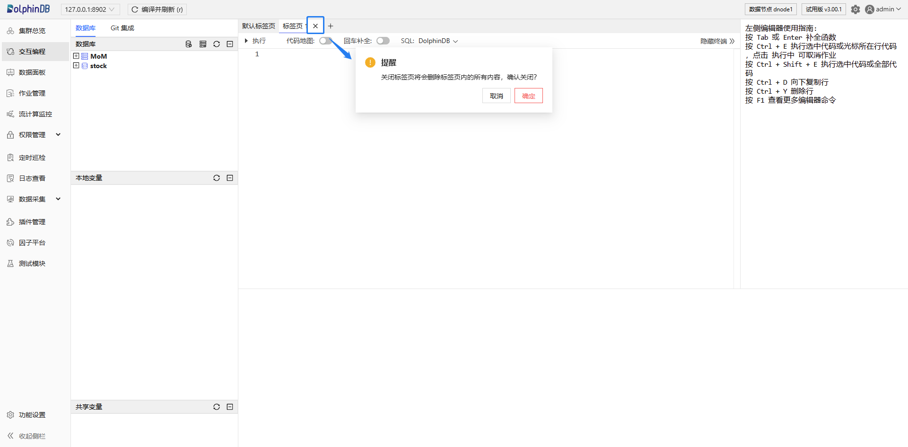Screen dimensions: 908x447
Task: Expand the stock database tree node
Action: click(x=76, y=65)
